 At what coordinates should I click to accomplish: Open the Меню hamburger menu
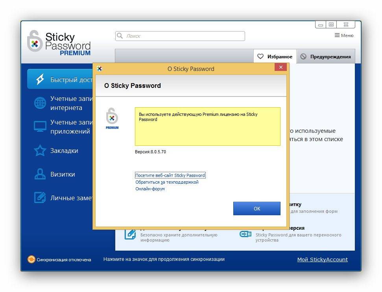(344, 35)
